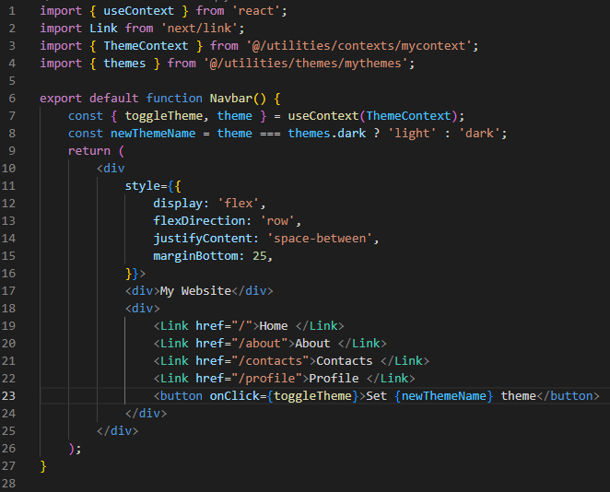Click the Profile link text
The image size is (610, 492).
[x=334, y=378]
